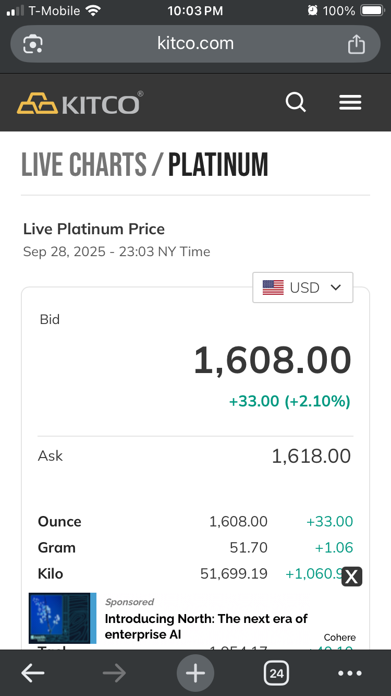Click the Kitco logo
This screenshot has width=391, height=696.
(x=79, y=103)
